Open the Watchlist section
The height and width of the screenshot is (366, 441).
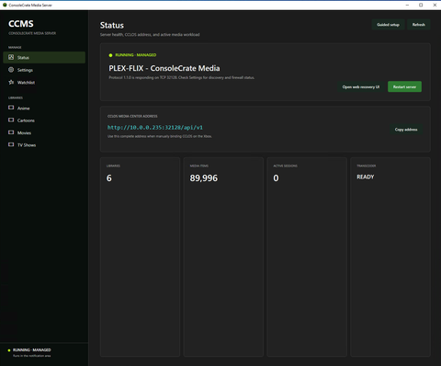tap(44, 82)
